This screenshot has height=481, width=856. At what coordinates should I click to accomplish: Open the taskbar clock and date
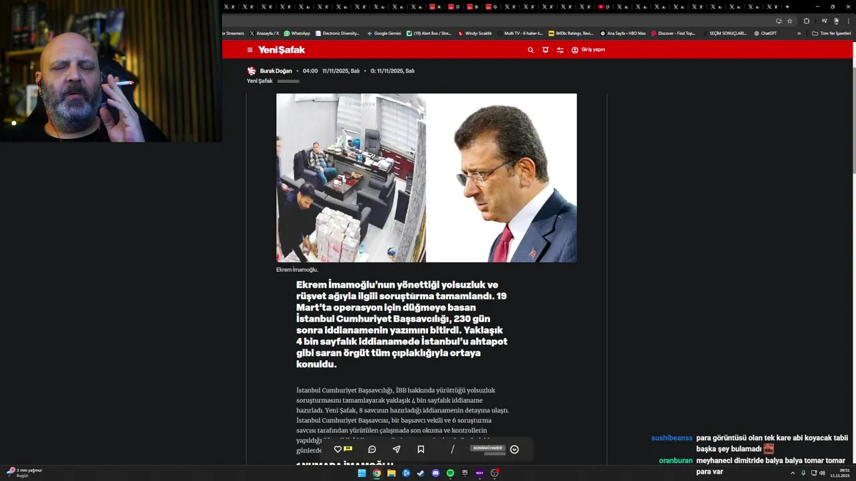pyautogui.click(x=840, y=473)
